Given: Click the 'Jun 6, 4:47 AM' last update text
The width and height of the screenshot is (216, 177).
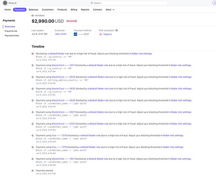Looking at the screenshot, I should 39,34.
